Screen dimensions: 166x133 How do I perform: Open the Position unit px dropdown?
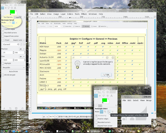(x=22, y=49)
